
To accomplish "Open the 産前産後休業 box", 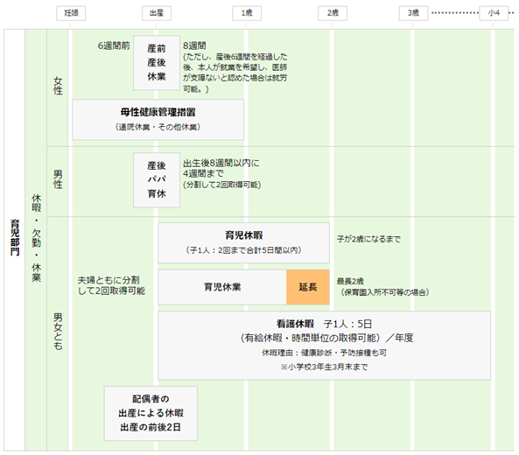I will 157,63.
